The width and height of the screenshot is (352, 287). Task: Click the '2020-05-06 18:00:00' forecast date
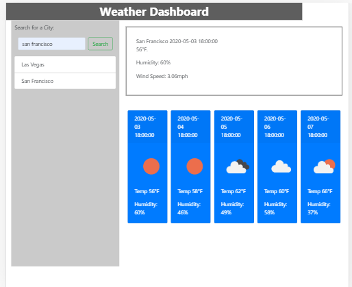coord(275,127)
